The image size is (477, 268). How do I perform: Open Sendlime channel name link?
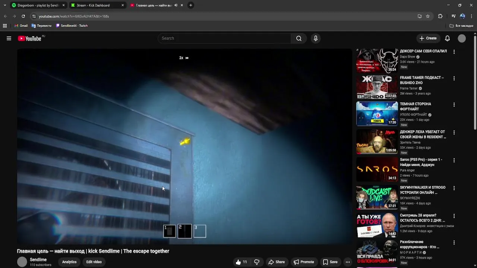[38, 260]
